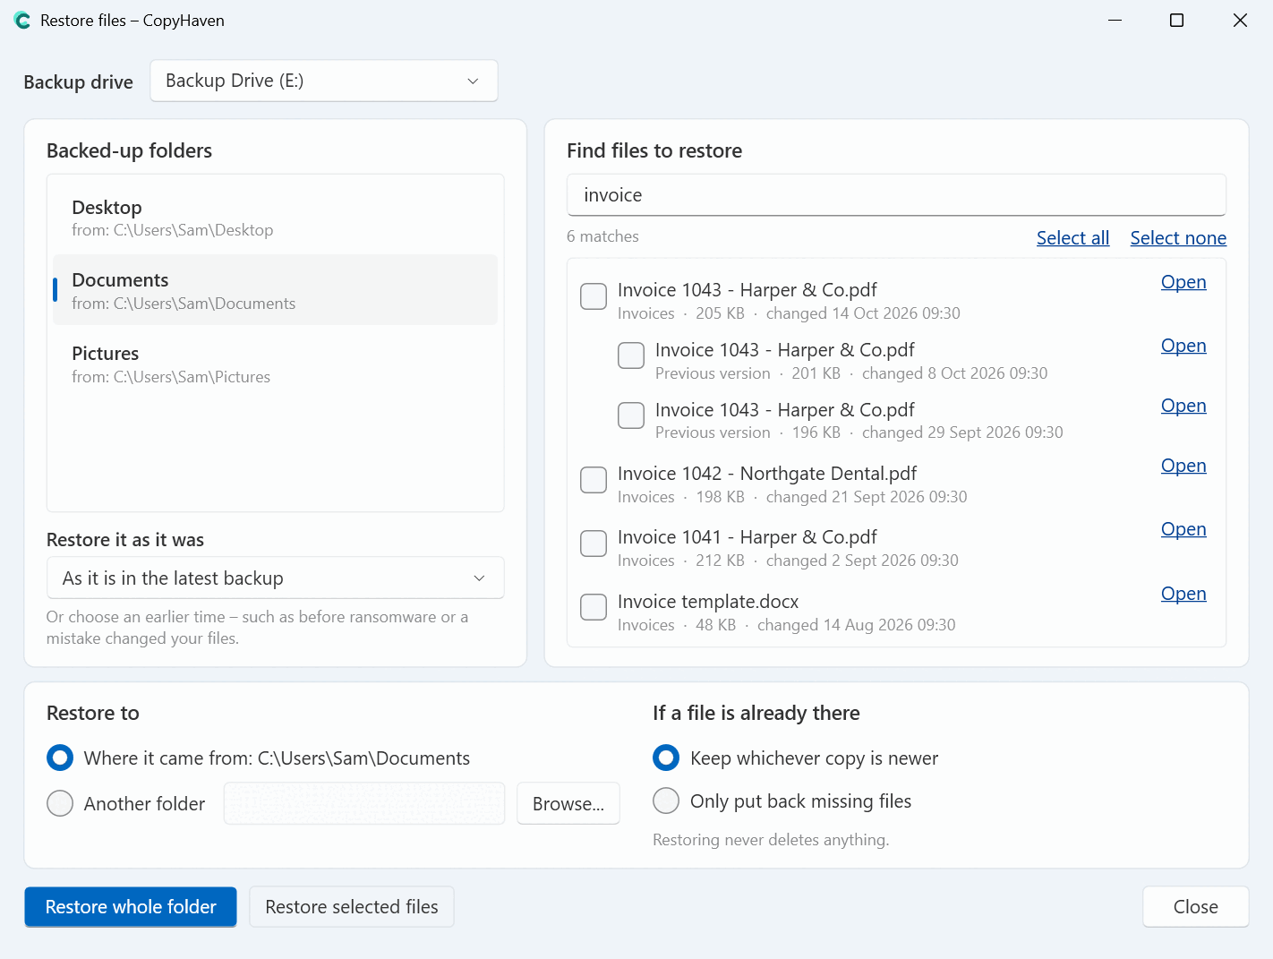Image resolution: width=1273 pixels, height=959 pixels.
Task: Open the 205 KB Invoice 1043 file
Action: tap(1183, 282)
